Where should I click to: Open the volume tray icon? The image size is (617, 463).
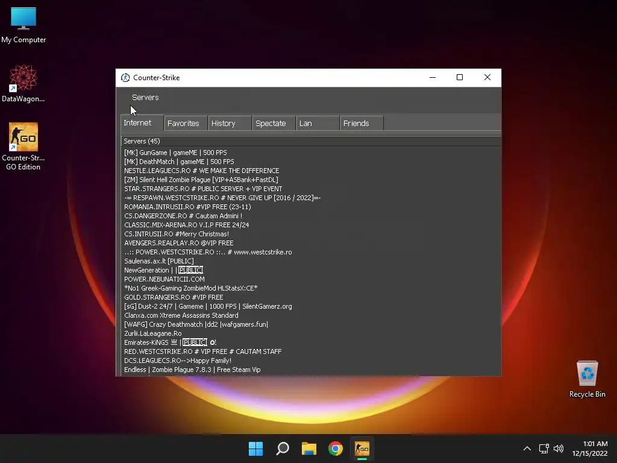pyautogui.click(x=559, y=449)
